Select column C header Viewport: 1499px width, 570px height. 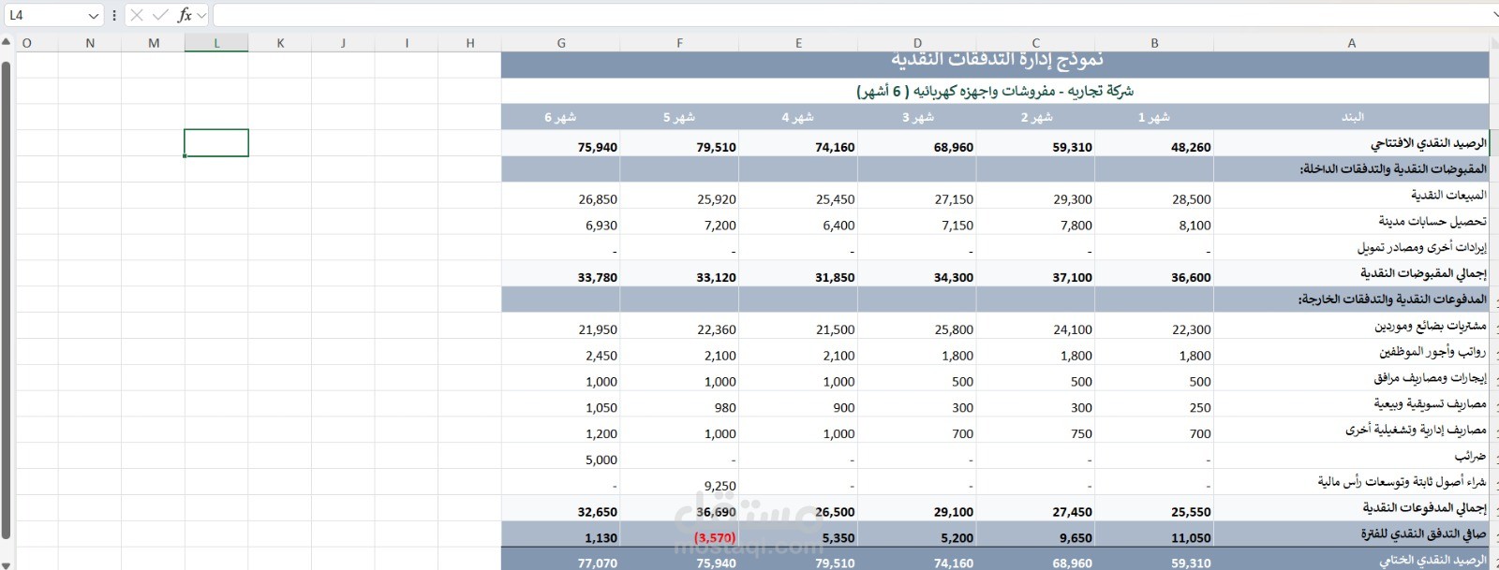[x=1035, y=43]
